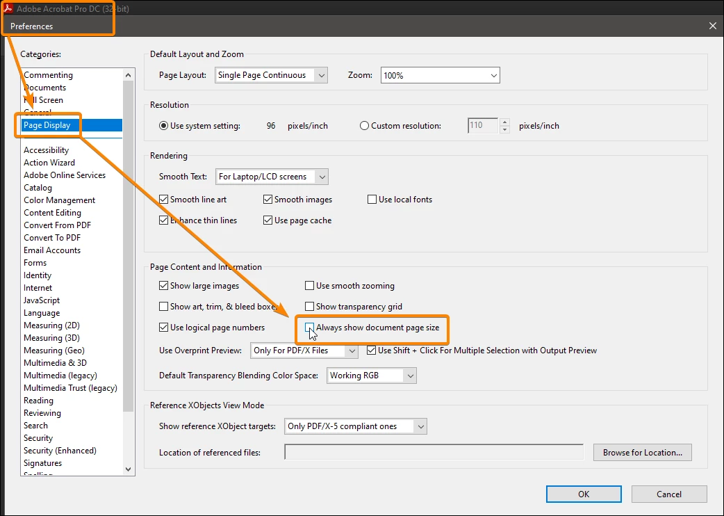Click categories list scroll up arrow
724x516 pixels.
129,75
